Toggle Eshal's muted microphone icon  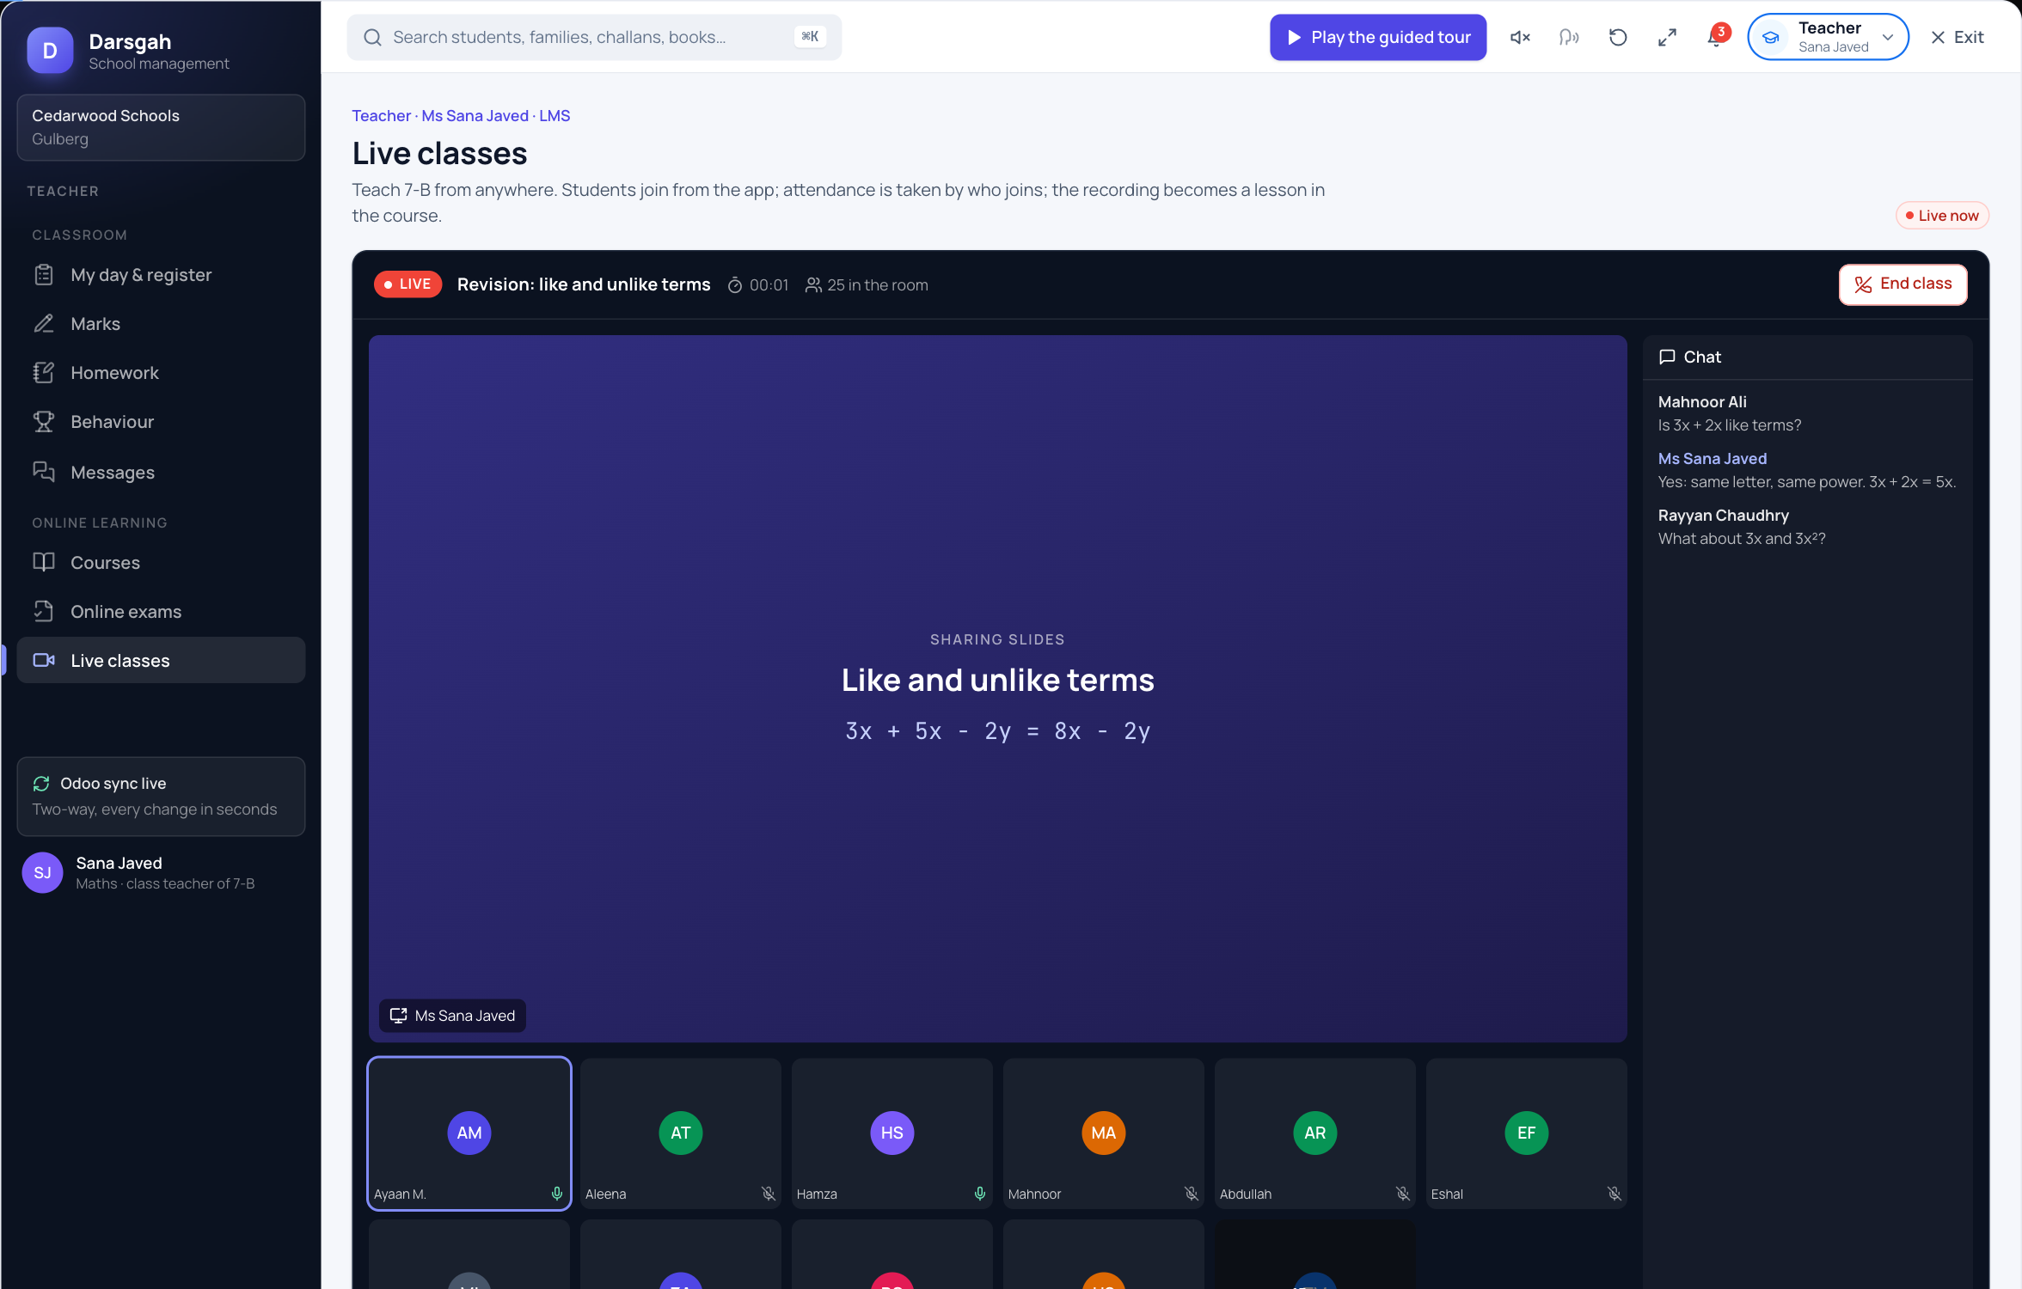(x=1615, y=1194)
